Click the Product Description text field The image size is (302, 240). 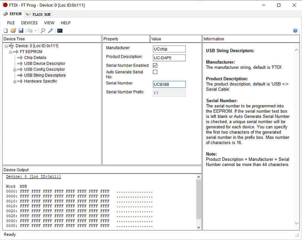click(x=169, y=58)
